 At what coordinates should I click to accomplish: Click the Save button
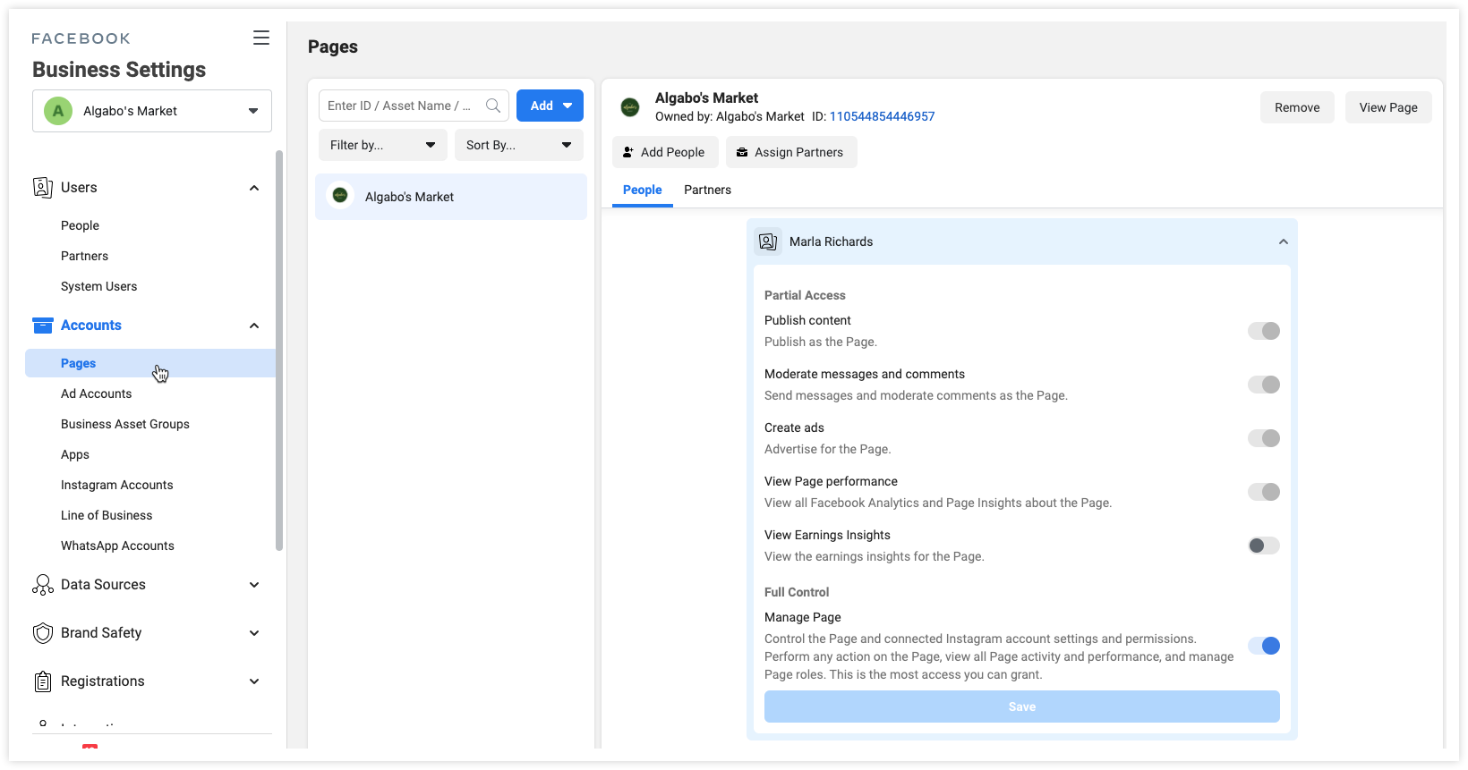click(1022, 707)
